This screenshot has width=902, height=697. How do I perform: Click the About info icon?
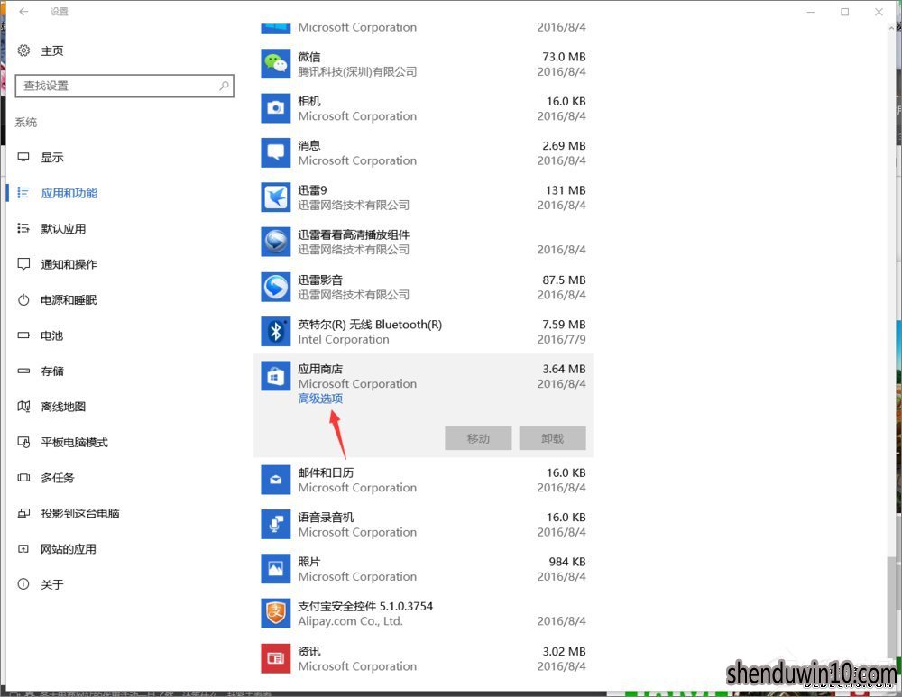pos(23,584)
